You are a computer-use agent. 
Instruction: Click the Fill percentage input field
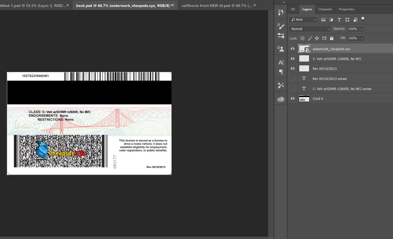click(x=353, y=38)
